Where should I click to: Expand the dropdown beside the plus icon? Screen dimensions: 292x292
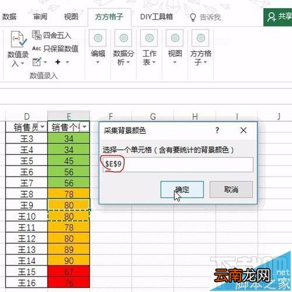pyautogui.click(x=67, y=62)
